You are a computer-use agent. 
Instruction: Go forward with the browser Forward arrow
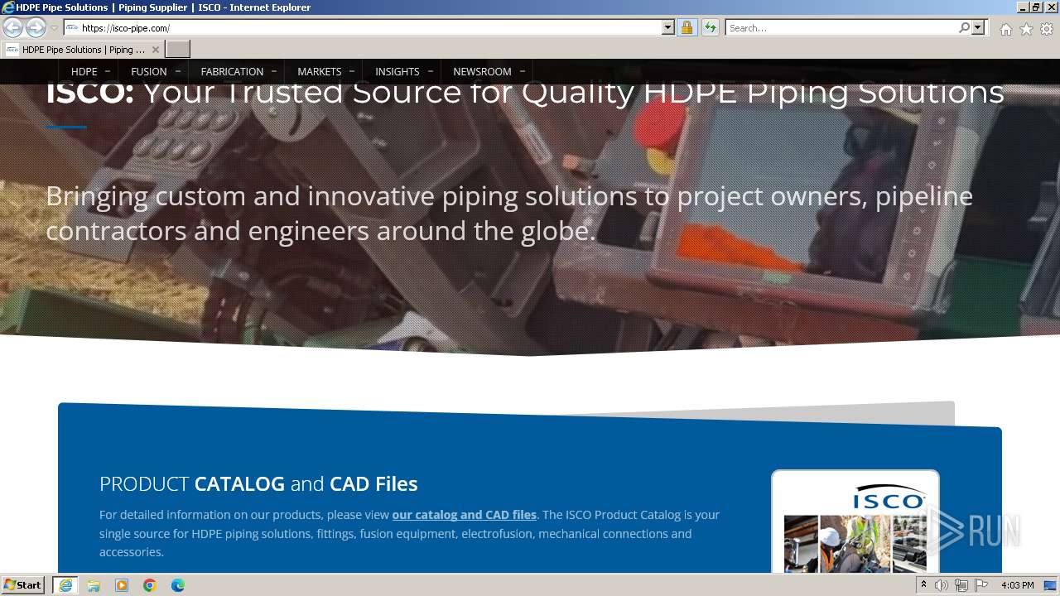(36, 27)
